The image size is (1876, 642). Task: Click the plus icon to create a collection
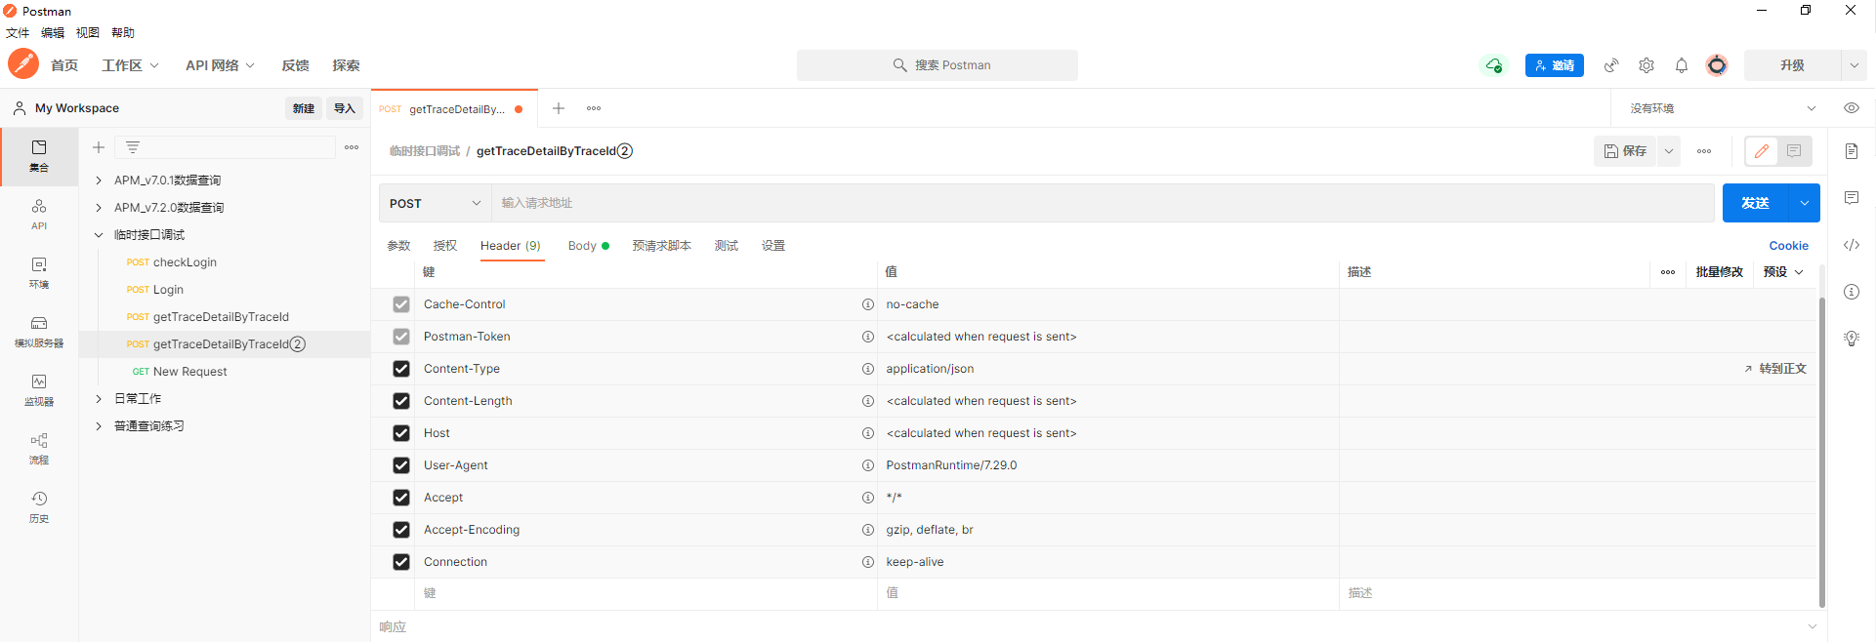pyautogui.click(x=99, y=147)
